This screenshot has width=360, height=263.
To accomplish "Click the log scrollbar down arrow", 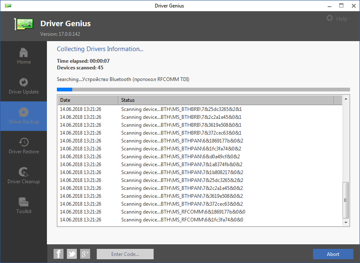I will point(346,222).
